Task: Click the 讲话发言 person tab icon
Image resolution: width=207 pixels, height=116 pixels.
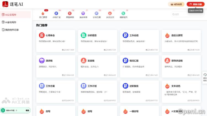Action: coord(110,13)
